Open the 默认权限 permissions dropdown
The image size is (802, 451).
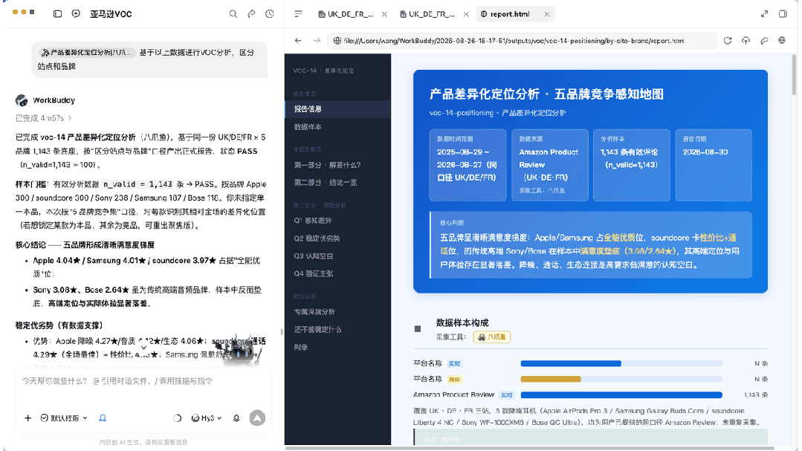point(64,418)
